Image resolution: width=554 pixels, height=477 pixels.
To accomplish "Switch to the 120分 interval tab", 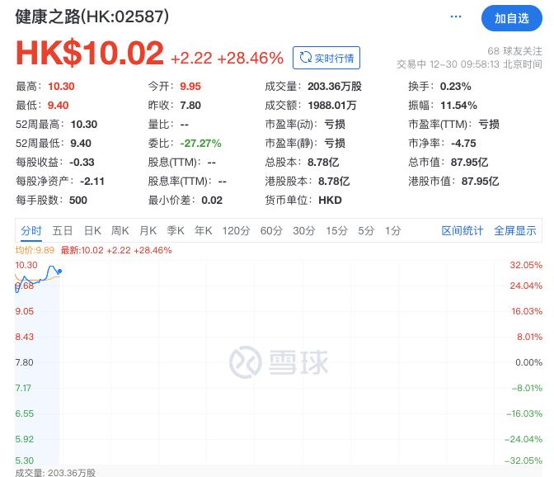I will (x=236, y=231).
